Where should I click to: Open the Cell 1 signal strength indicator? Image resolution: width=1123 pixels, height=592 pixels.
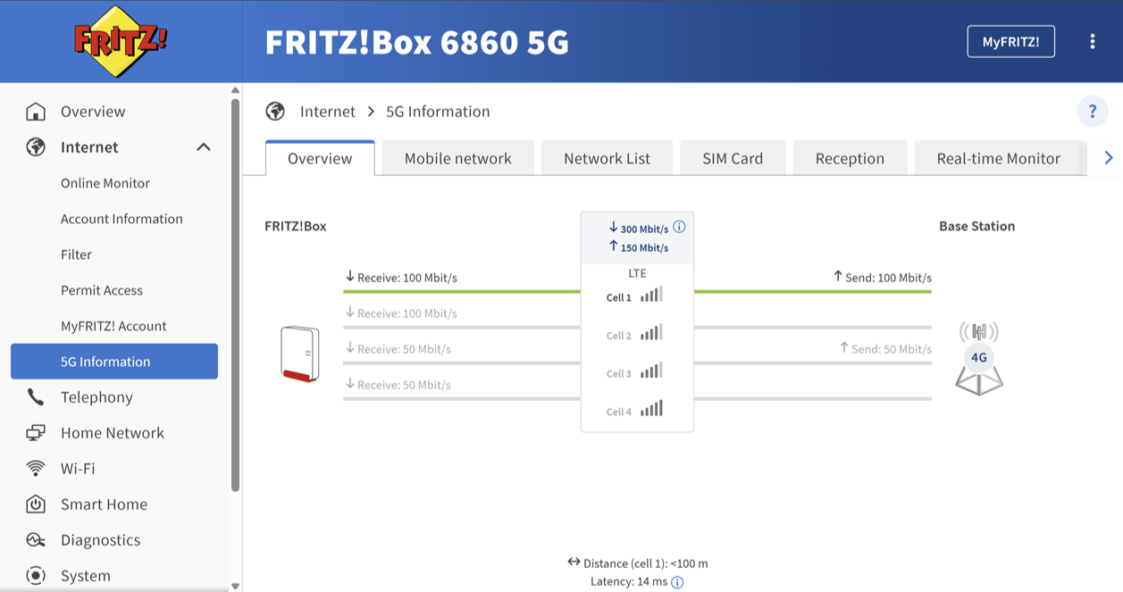(651, 294)
